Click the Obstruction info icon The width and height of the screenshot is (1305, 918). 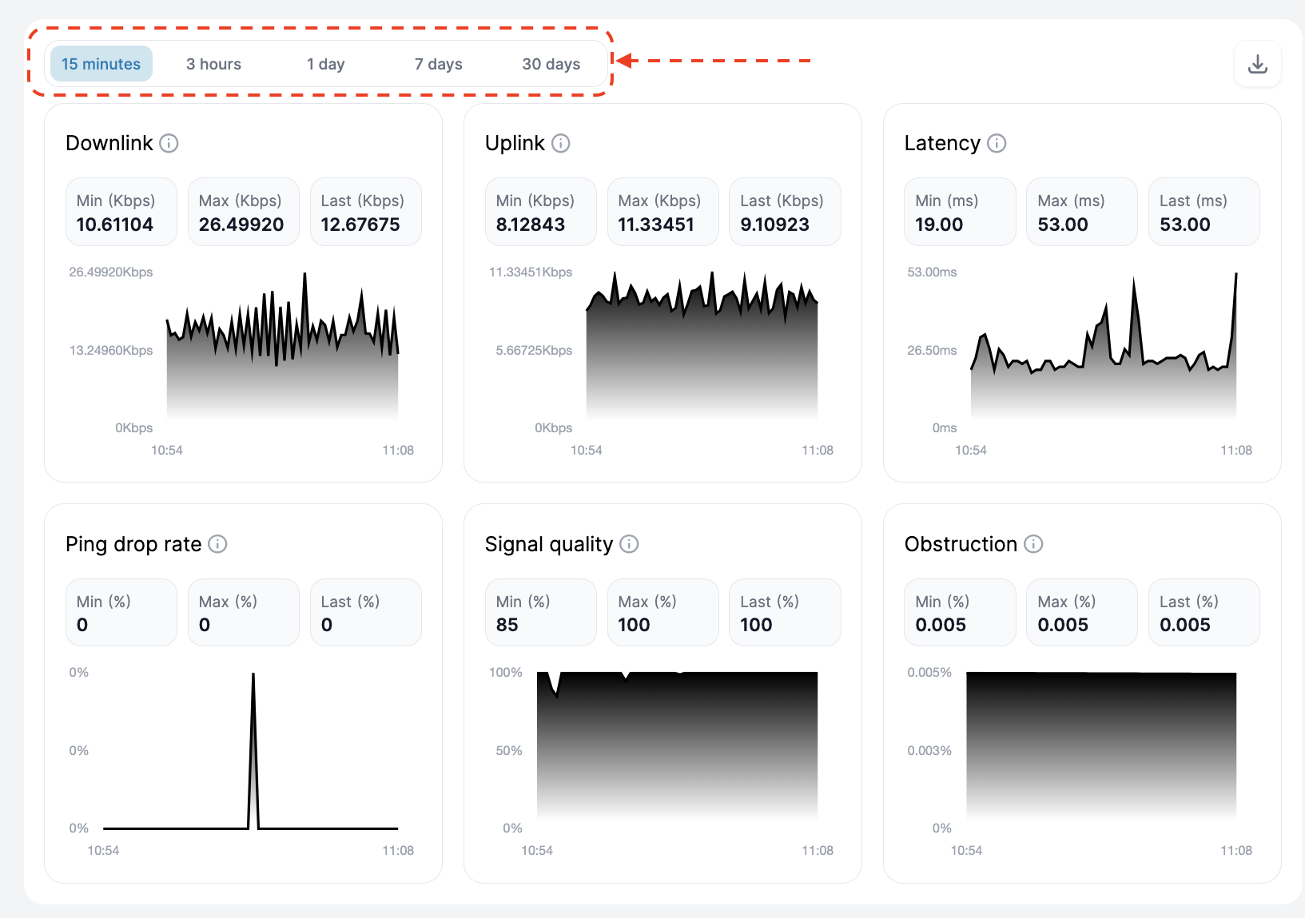pyautogui.click(x=1033, y=544)
